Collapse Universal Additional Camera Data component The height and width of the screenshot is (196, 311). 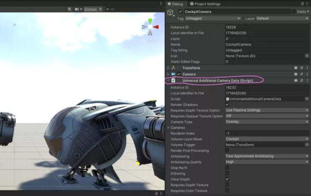tap(168, 80)
